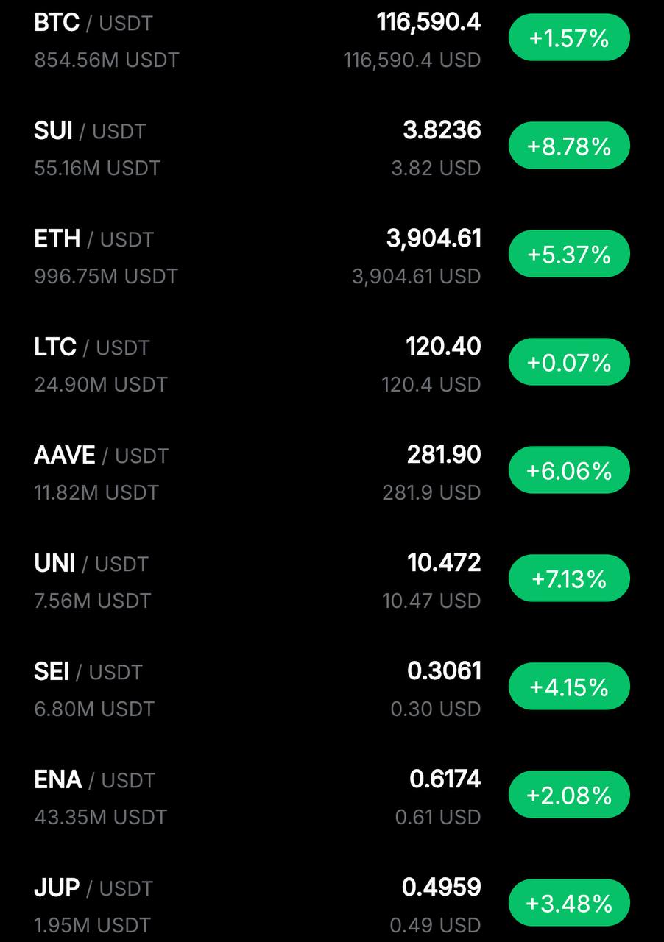Open the SUI / USDT pair
The image size is (664, 942).
point(90,131)
